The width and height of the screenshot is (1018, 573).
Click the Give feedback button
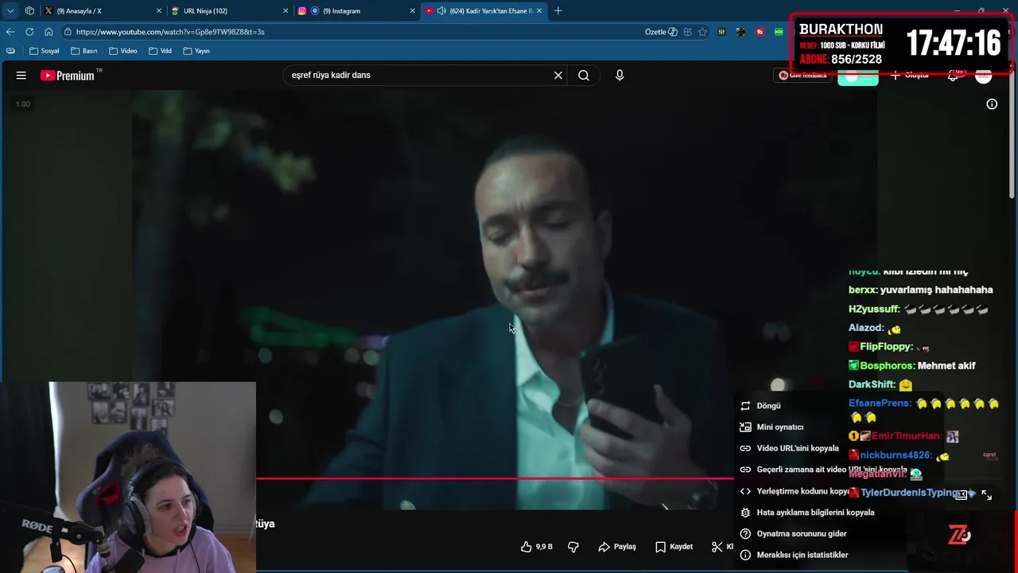802,76
